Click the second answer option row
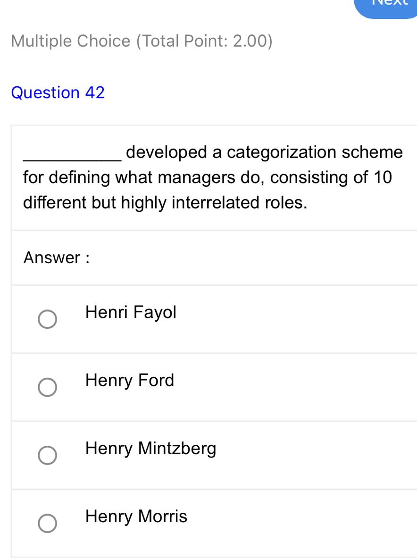Image resolution: width=417 pixels, height=558 pixels. point(208,387)
